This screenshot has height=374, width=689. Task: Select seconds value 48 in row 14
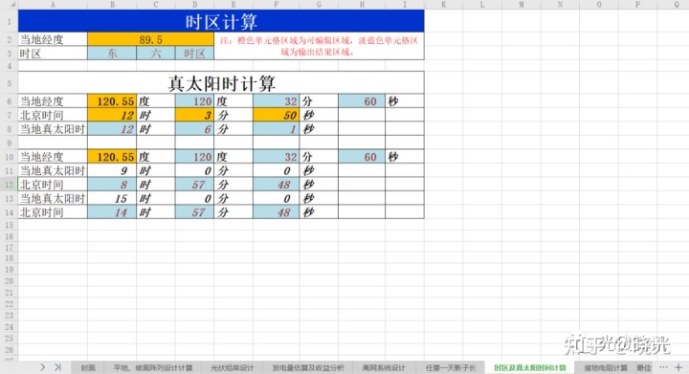point(276,212)
